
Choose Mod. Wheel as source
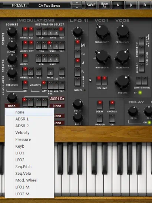(29, 180)
